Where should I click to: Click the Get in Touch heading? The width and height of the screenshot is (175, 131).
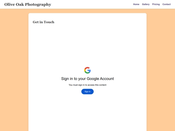tap(43, 22)
